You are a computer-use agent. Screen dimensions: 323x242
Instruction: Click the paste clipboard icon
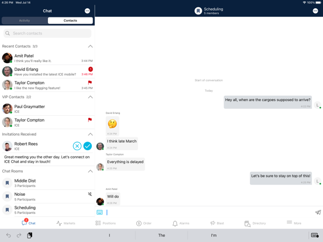coord(30,235)
